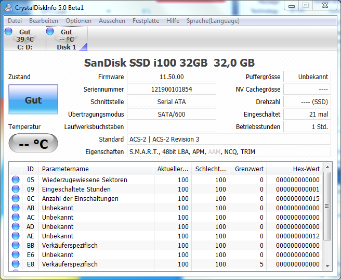The width and height of the screenshot is (341, 280).
Task: Click Grenzwert value 5 in row E8
Action: [x=261, y=264]
